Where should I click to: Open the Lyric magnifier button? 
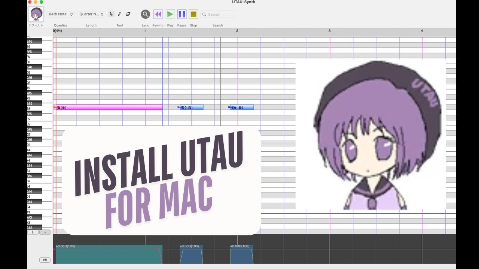145,14
